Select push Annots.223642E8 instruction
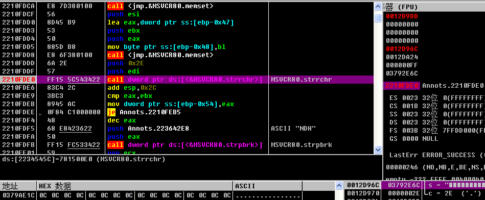Screen dimensions: 485x200 coord(148,129)
